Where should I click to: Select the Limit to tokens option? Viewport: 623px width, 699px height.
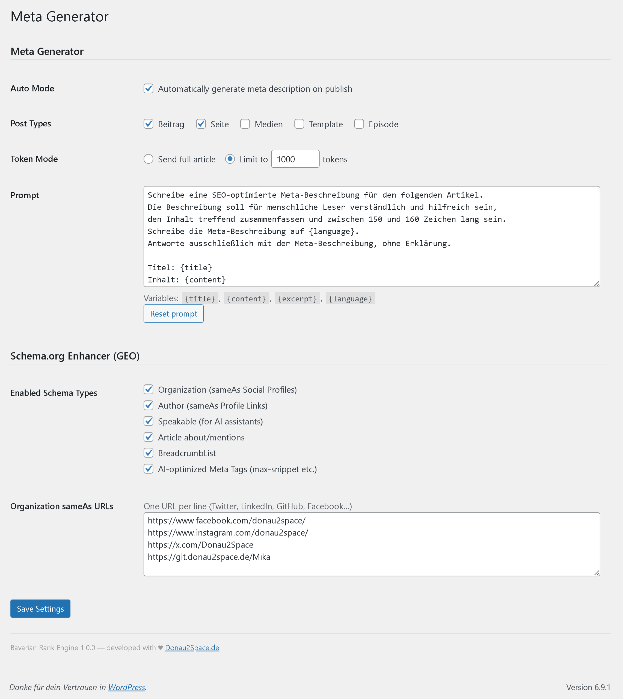230,159
